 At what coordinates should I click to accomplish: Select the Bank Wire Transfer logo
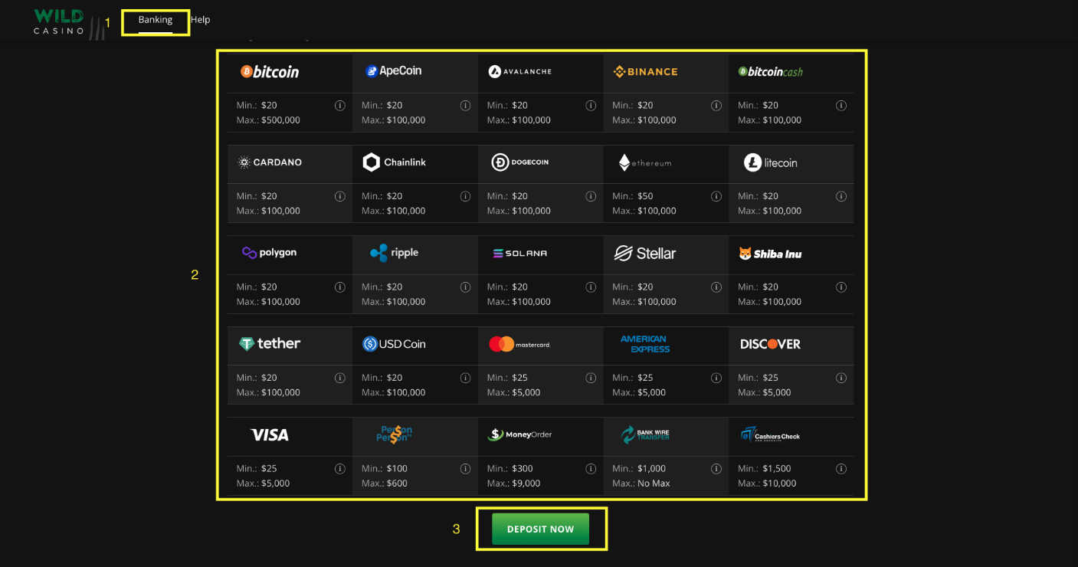point(645,434)
